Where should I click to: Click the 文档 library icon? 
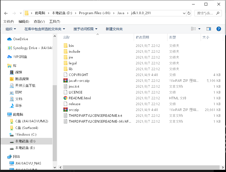pos(12,99)
